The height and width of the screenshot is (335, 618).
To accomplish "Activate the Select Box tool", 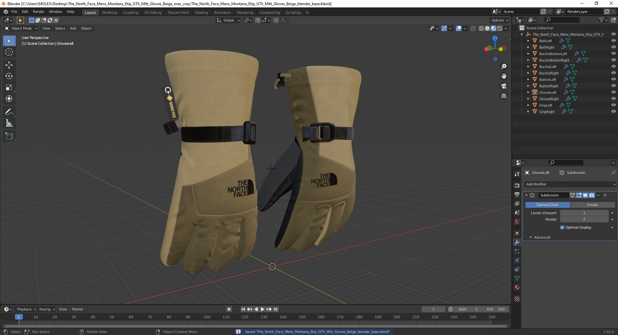I will pyautogui.click(x=9, y=41).
